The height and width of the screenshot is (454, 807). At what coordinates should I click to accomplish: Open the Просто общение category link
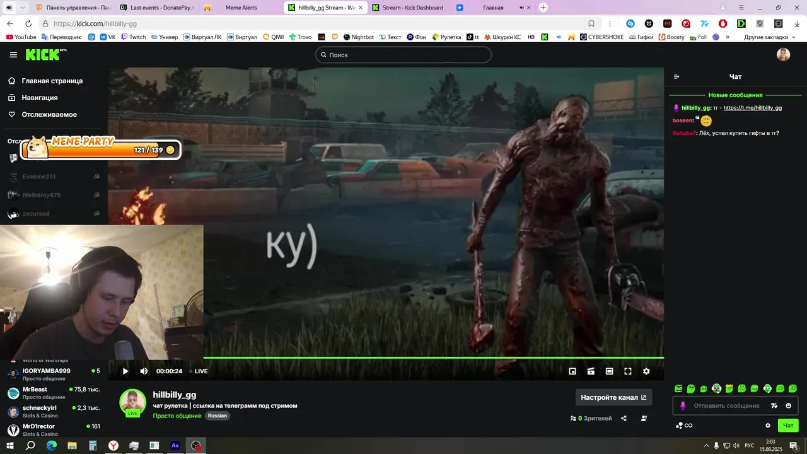click(177, 416)
